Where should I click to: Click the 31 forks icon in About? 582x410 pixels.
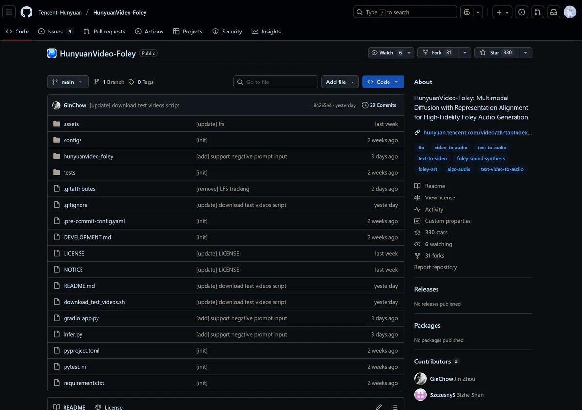(417, 256)
